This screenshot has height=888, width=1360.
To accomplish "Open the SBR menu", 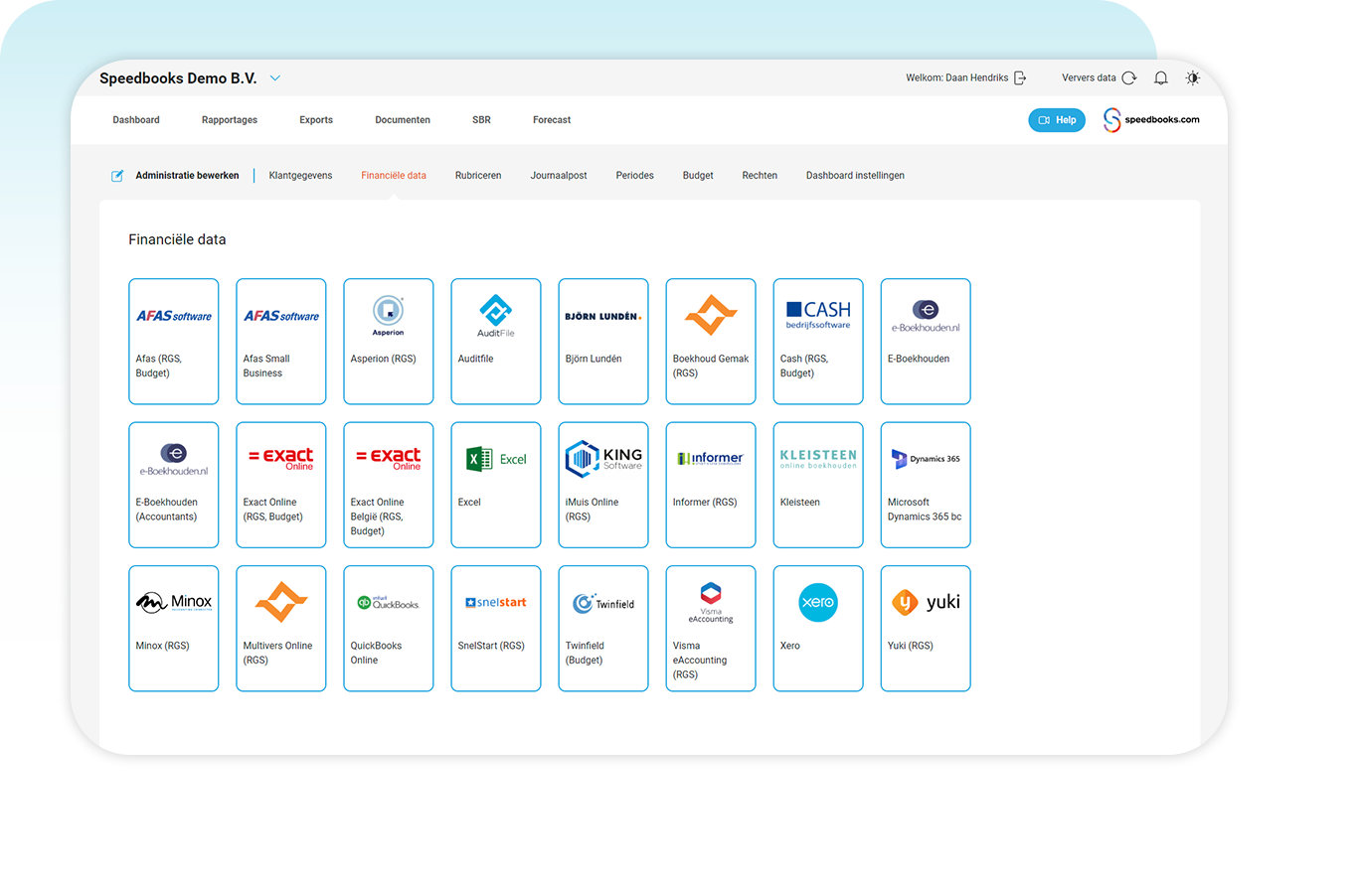I will point(481,120).
